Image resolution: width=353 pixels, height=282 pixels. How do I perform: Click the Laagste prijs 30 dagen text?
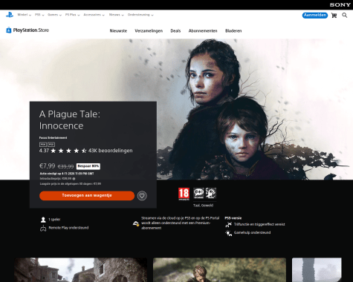click(x=71, y=184)
